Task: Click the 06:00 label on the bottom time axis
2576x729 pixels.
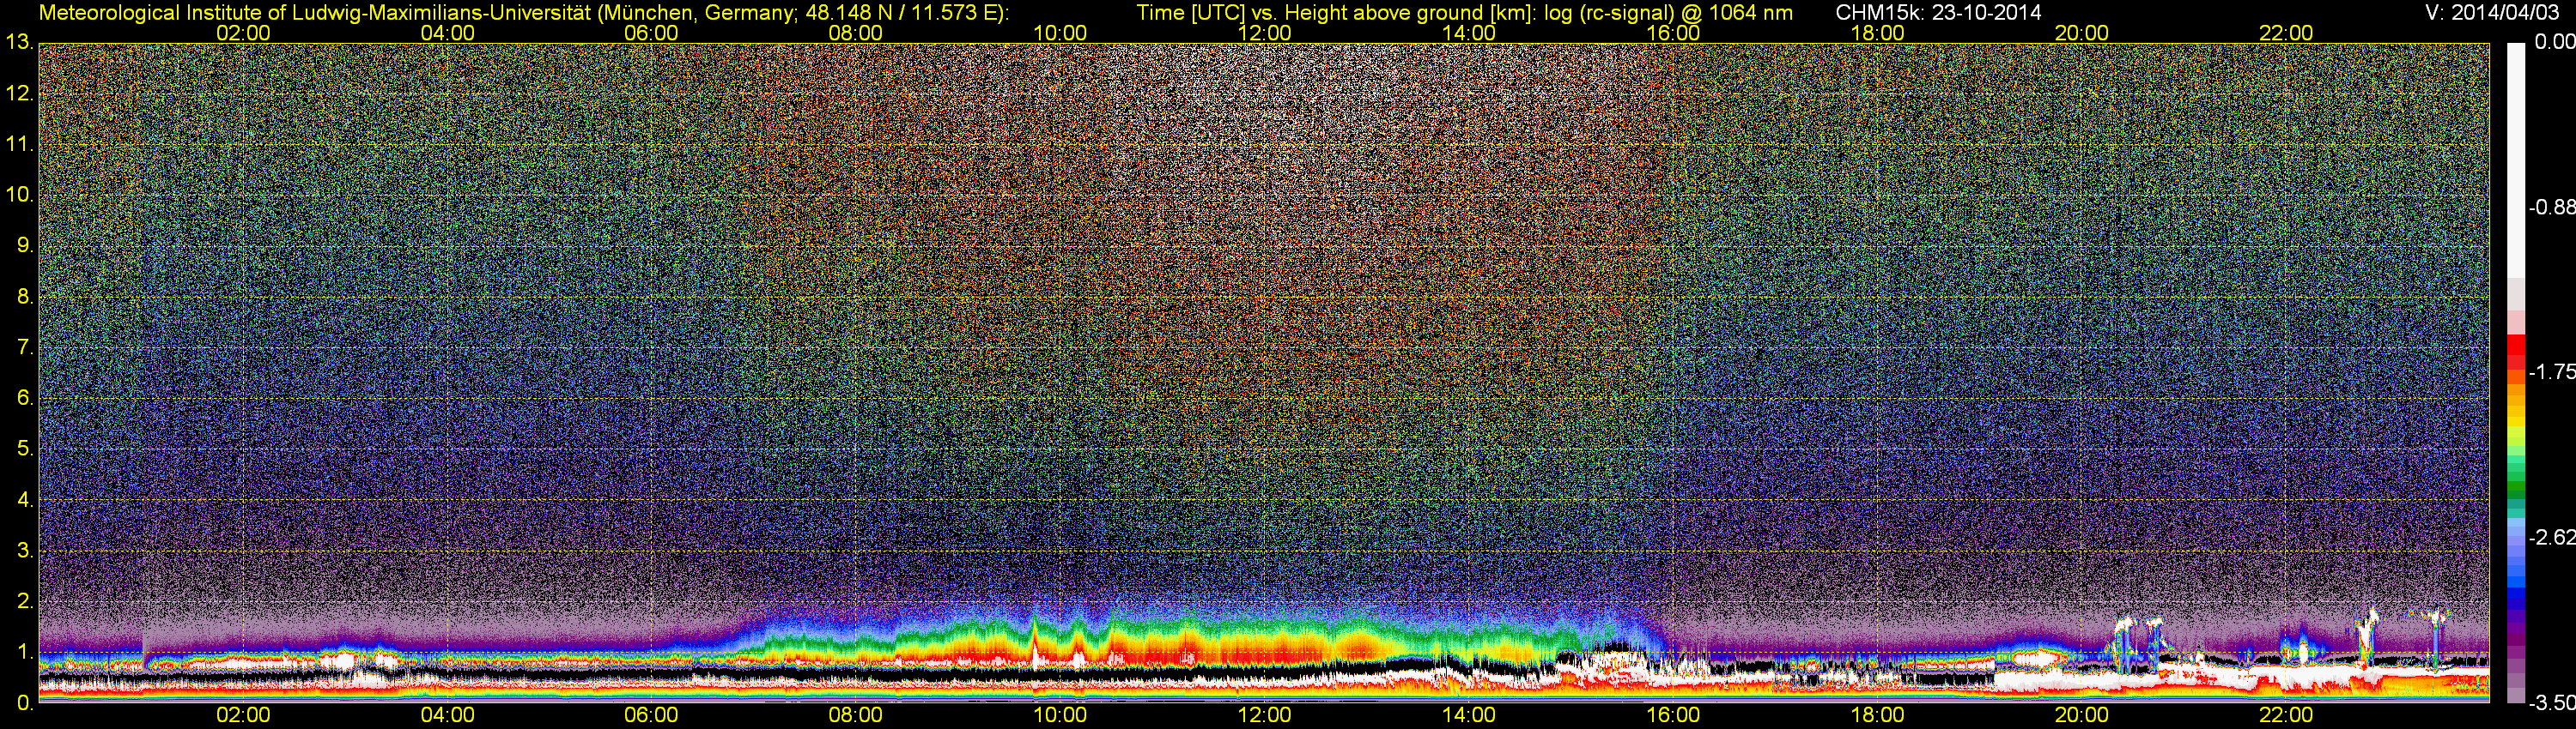Action: (651, 715)
